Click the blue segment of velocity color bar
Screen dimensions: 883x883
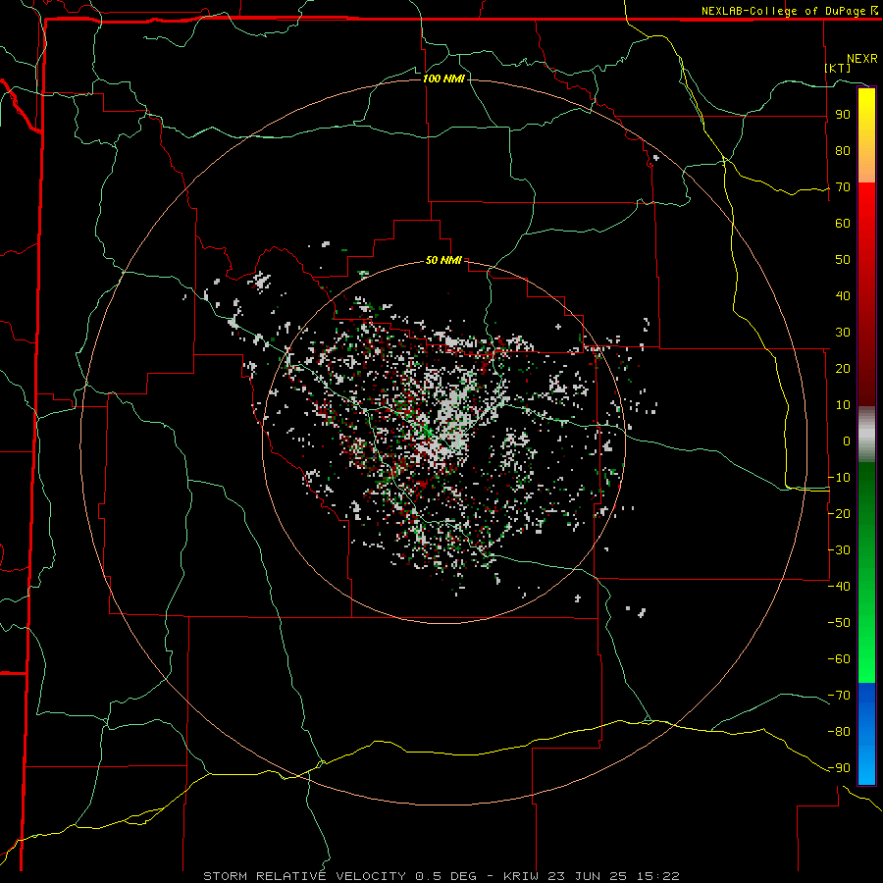pos(866,734)
